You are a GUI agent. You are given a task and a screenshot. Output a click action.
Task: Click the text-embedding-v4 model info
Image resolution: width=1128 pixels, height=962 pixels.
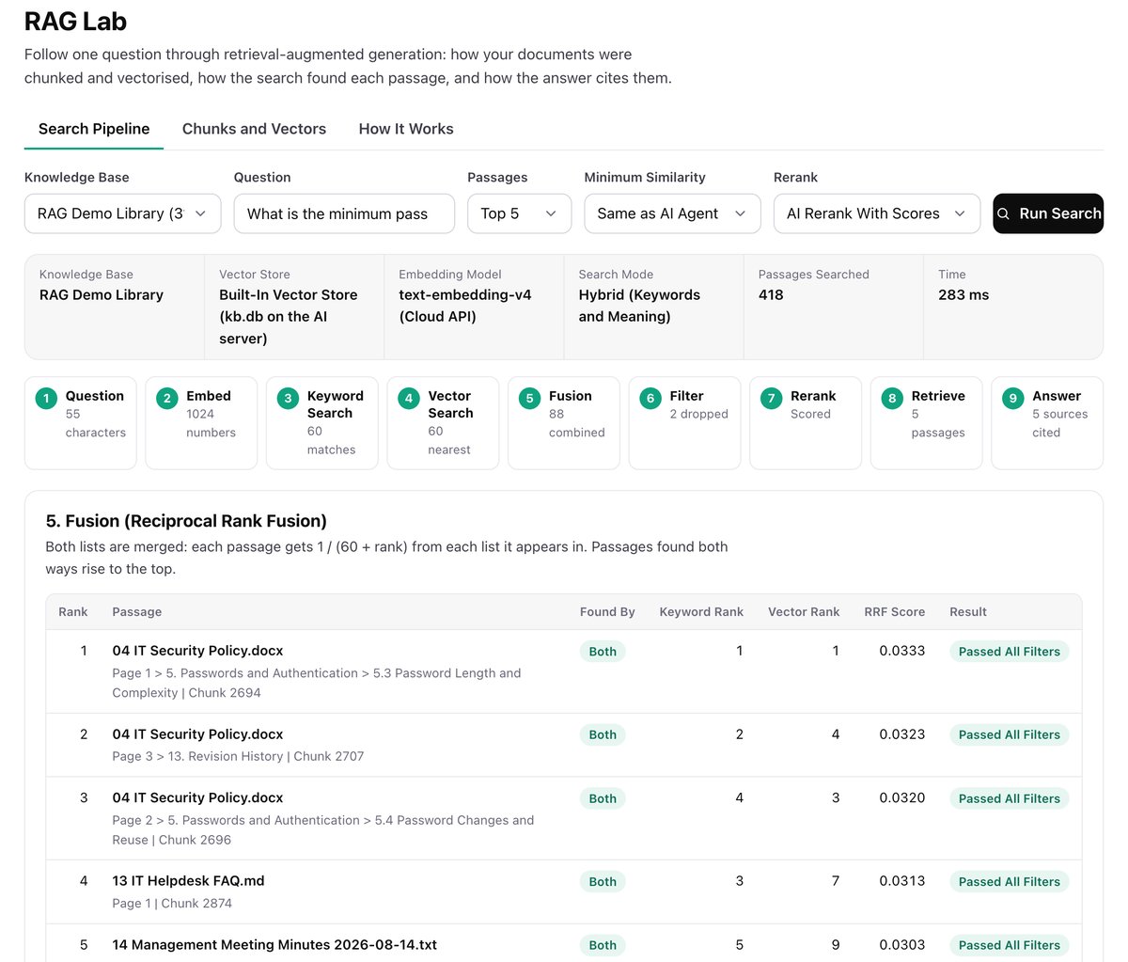tap(465, 306)
